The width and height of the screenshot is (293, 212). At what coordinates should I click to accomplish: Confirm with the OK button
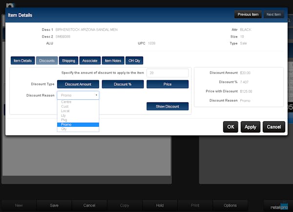230,127
